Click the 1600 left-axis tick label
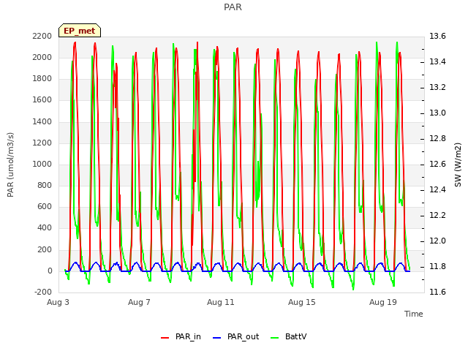 [x=42, y=99]
